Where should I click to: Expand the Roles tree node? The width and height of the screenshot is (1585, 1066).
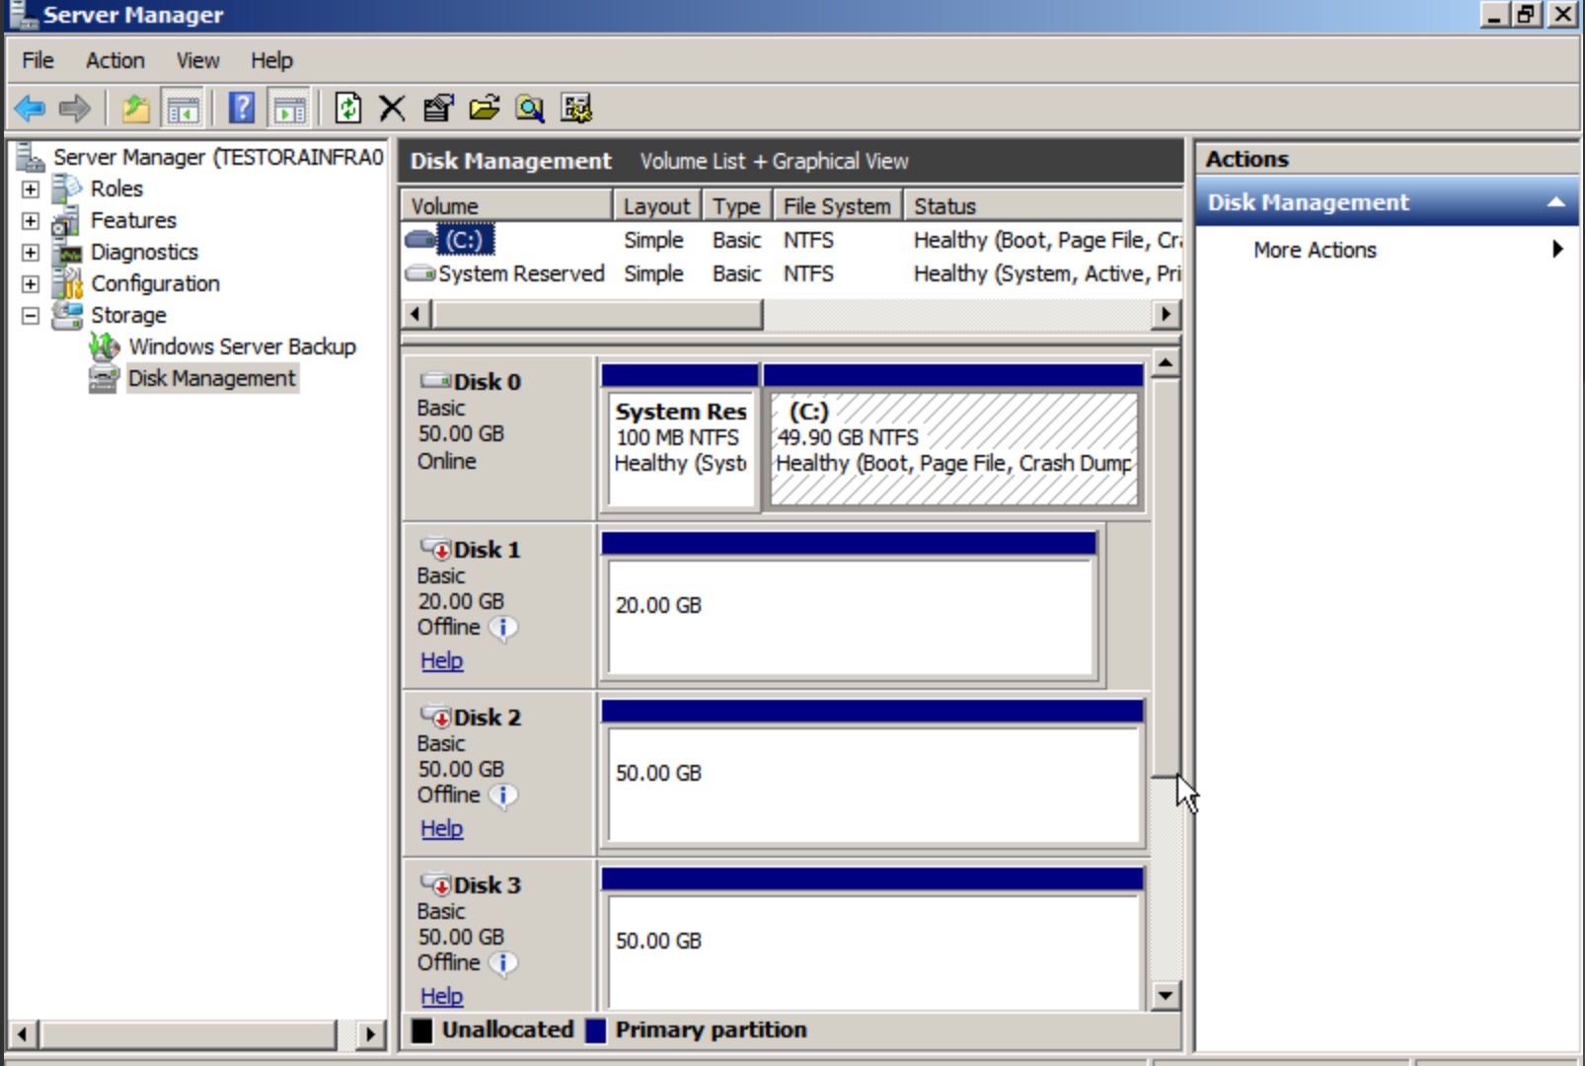click(31, 189)
